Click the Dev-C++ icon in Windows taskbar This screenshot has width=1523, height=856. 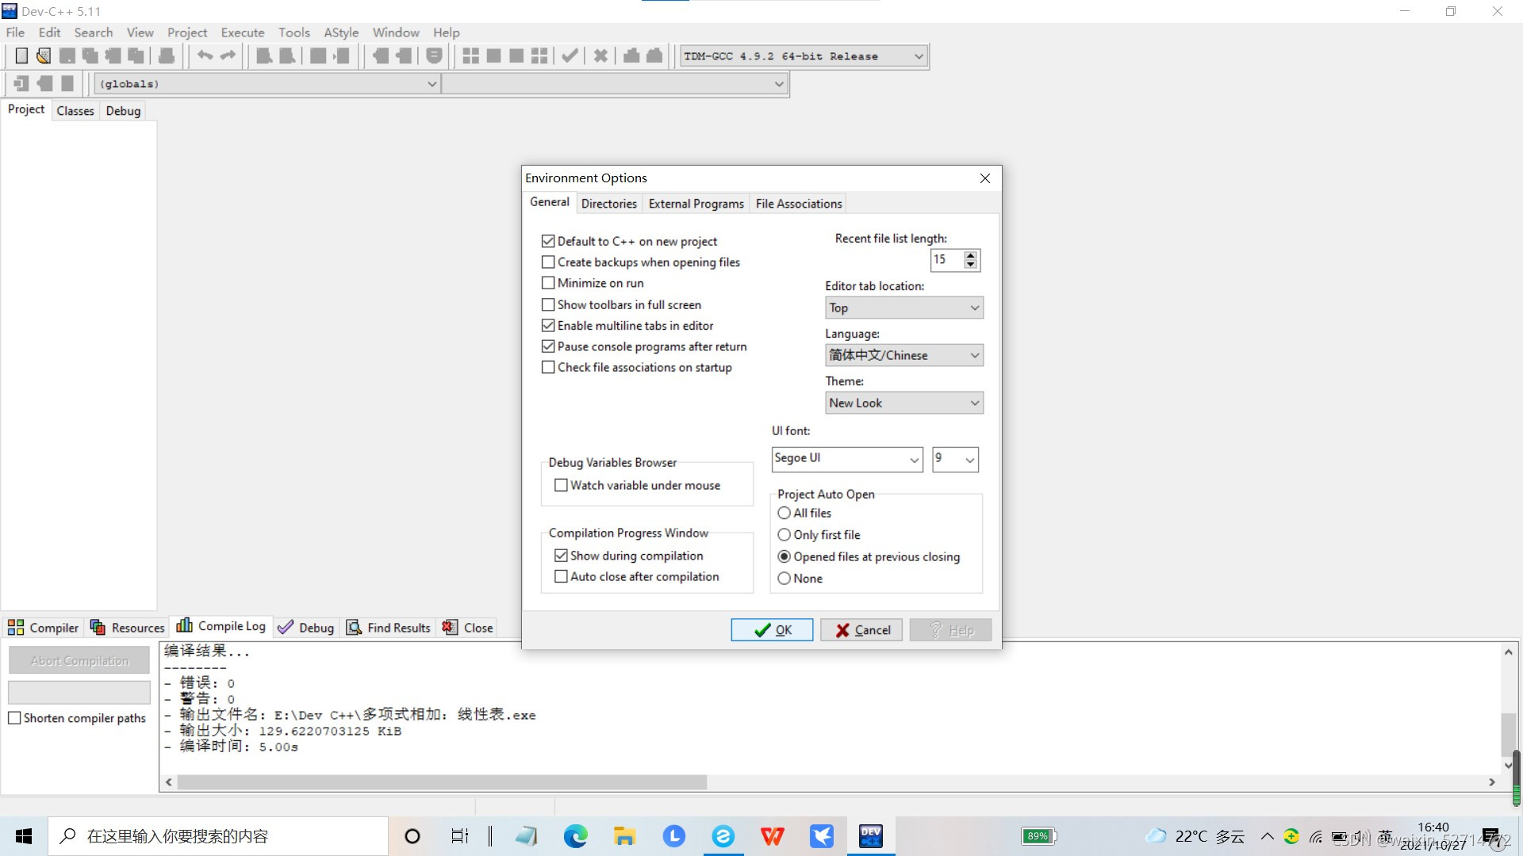871,836
